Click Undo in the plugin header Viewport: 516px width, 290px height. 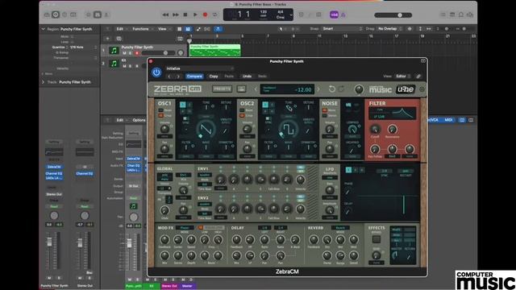(x=247, y=77)
